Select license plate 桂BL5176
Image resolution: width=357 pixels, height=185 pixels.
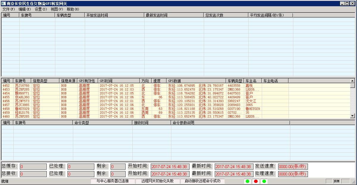coord(22,113)
